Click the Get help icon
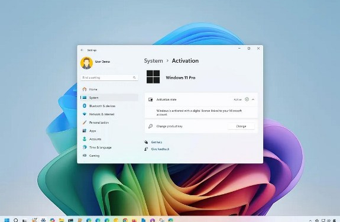 point(146,142)
